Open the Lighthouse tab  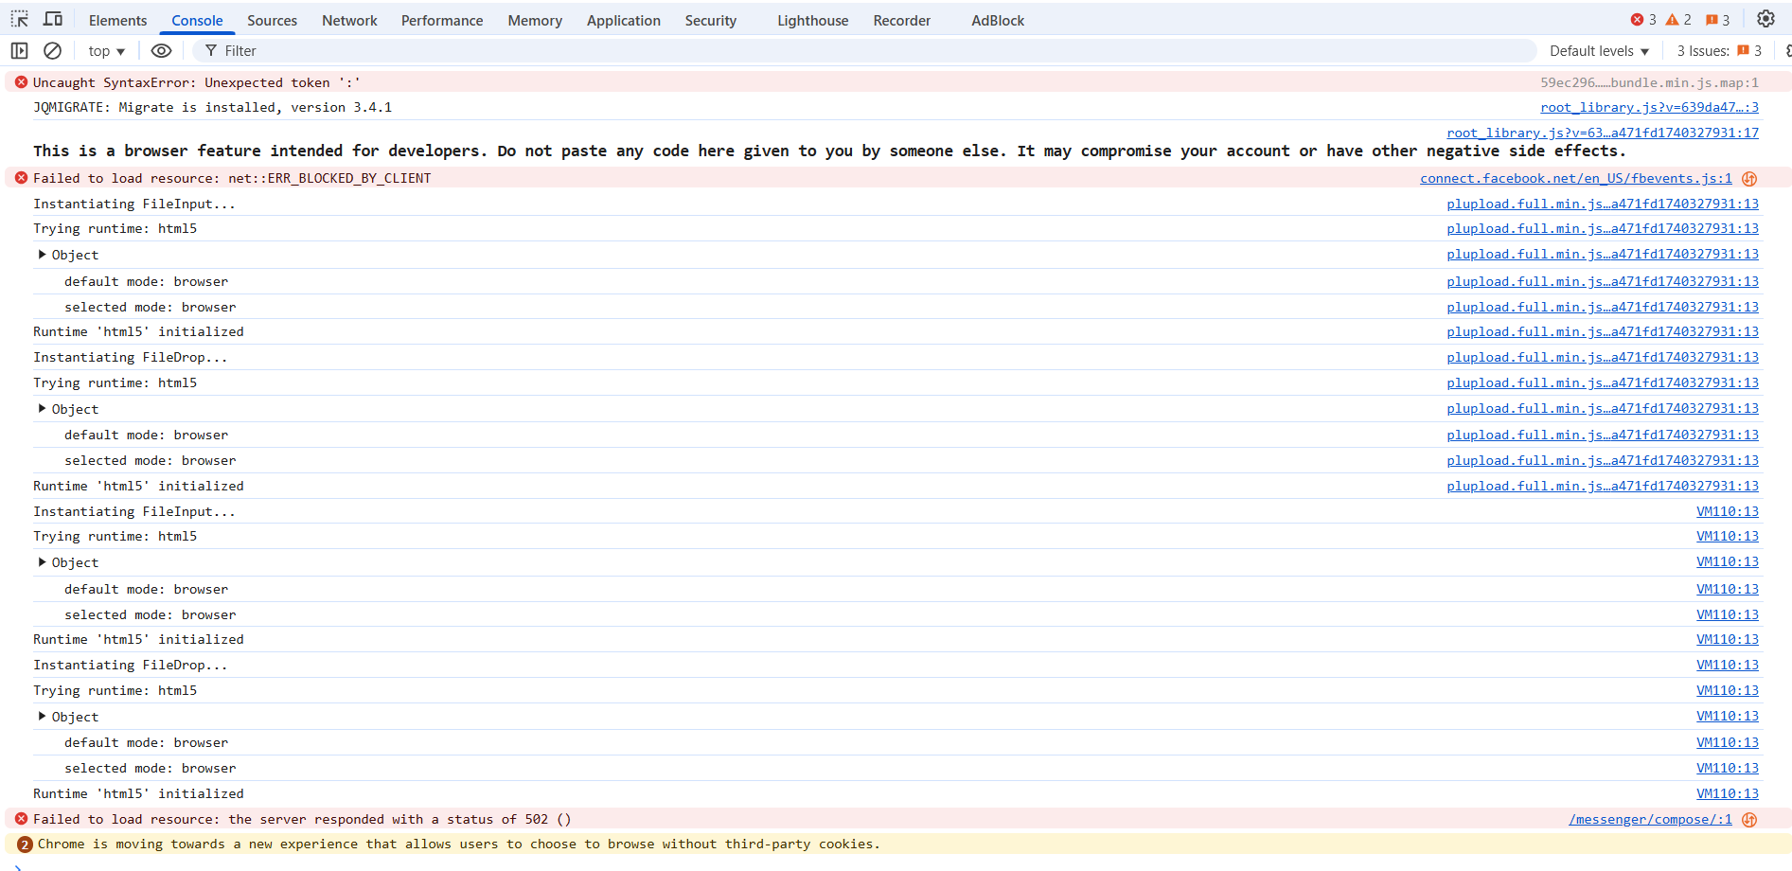click(812, 20)
